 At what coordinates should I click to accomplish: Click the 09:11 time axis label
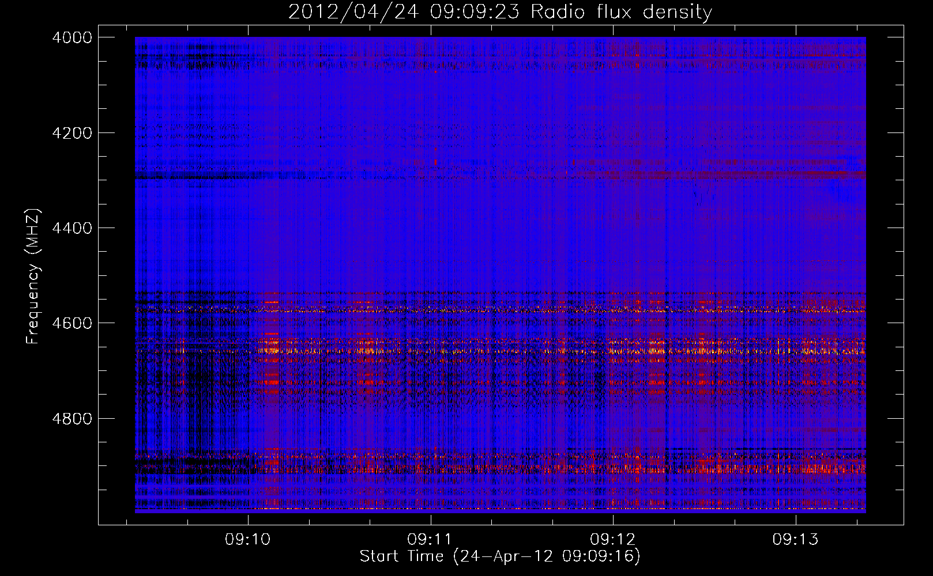pos(430,540)
